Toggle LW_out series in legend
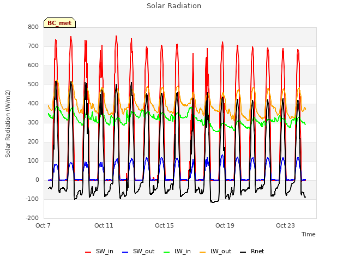 (215, 251)
